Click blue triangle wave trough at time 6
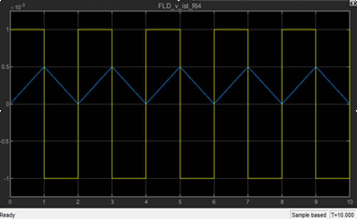 (x=214, y=104)
